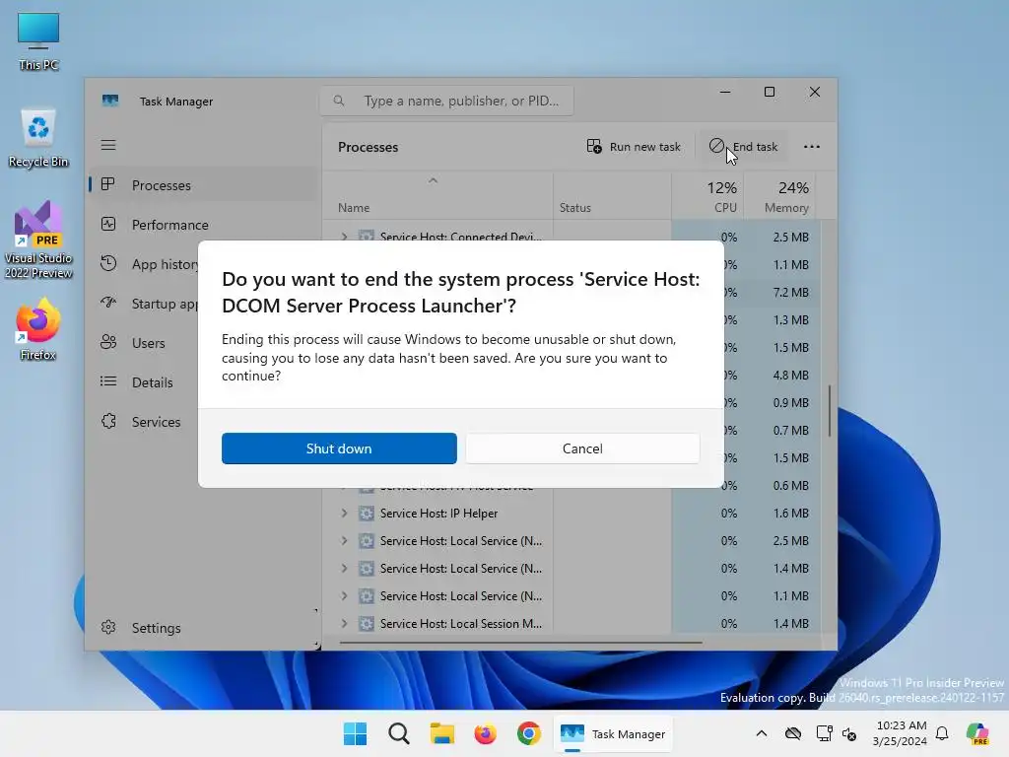This screenshot has height=757, width=1009.
Task: Click the Task Manager app icon in title bar
Action: (110, 102)
